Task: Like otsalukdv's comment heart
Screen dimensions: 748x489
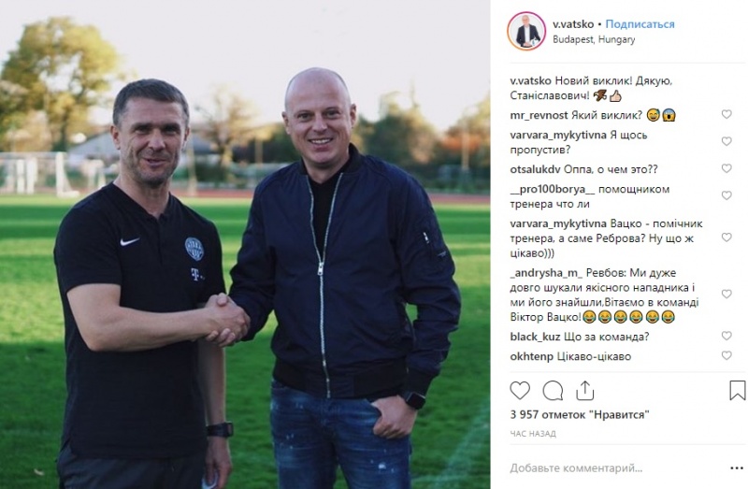Action: coord(726,168)
